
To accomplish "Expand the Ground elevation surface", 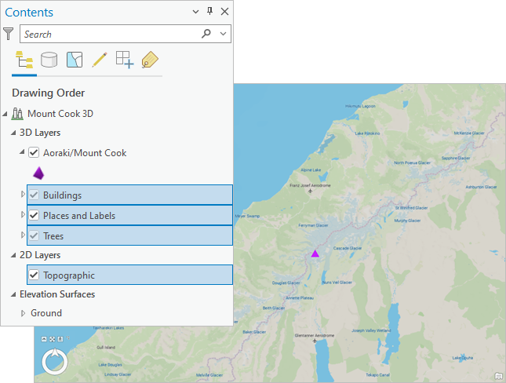I will coord(23,313).
